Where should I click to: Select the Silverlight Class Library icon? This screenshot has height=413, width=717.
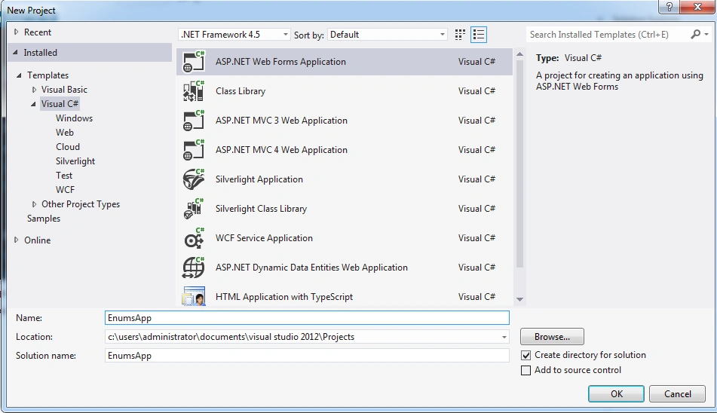(x=194, y=209)
